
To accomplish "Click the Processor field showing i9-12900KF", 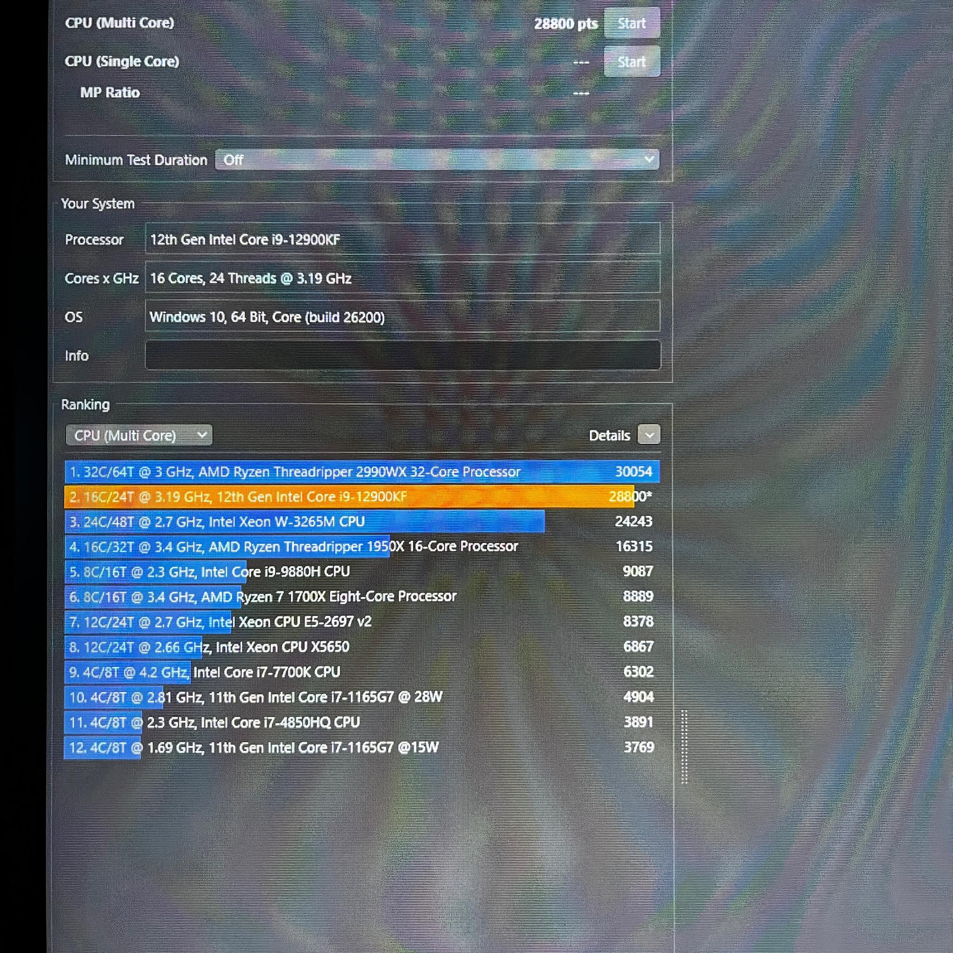I will pos(403,239).
